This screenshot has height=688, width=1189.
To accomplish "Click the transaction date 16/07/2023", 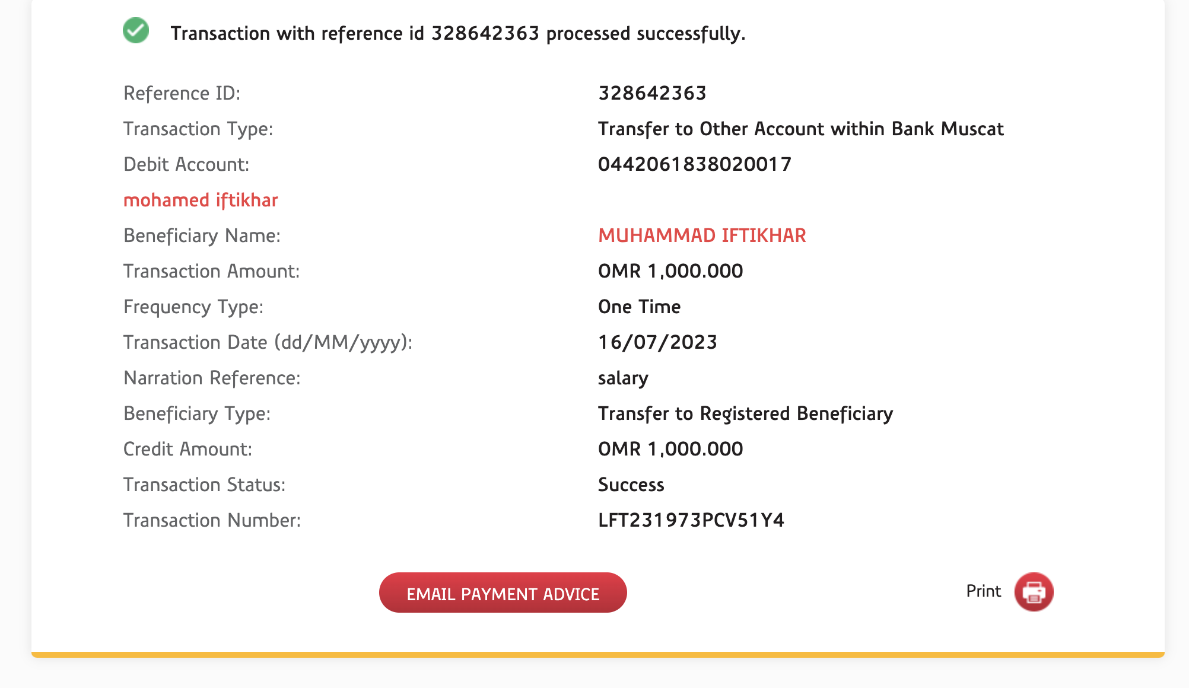I will tap(657, 342).
